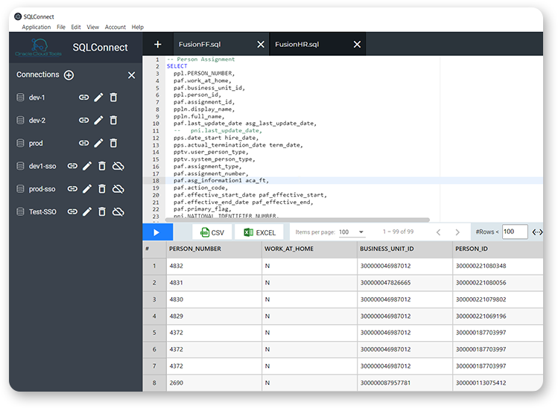Open the Account menu
Image resolution: width=558 pixels, height=408 pixels.
tap(115, 27)
